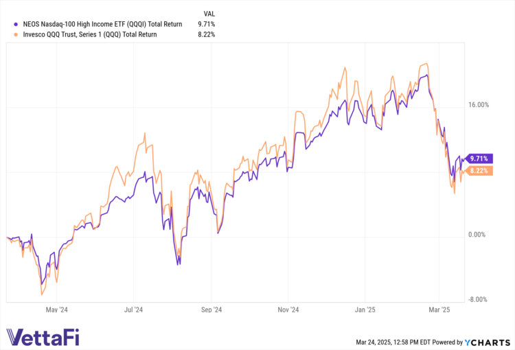Click the Sep '24 x-axis label
The image size is (515, 350).
[x=211, y=310]
